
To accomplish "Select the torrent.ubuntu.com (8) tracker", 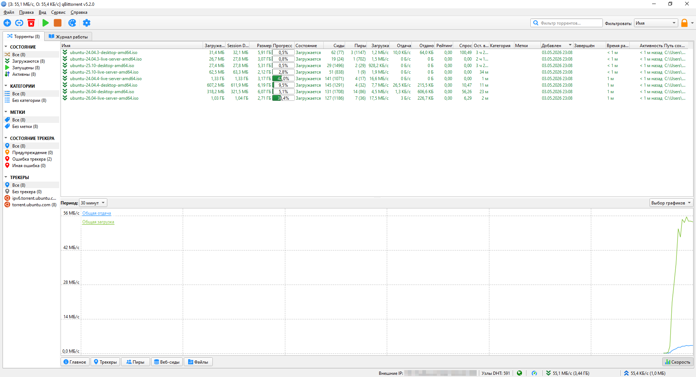I will tap(31, 205).
